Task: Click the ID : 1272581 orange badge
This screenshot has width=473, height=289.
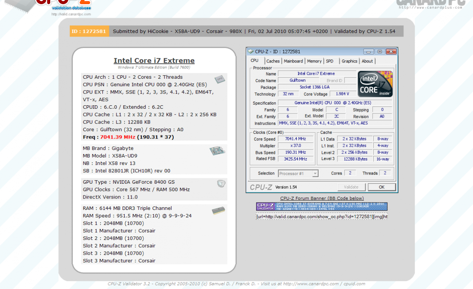Action: pyautogui.click(x=89, y=31)
